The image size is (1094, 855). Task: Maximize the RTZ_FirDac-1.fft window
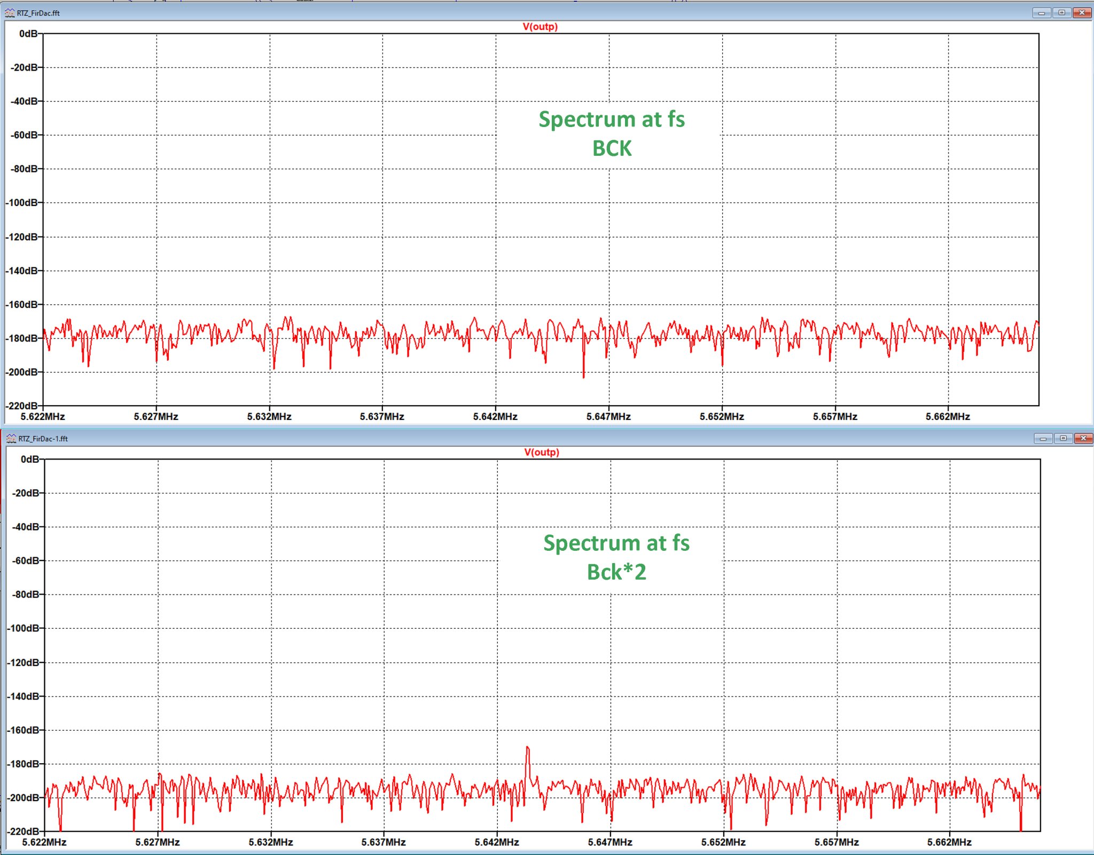[x=1063, y=439]
